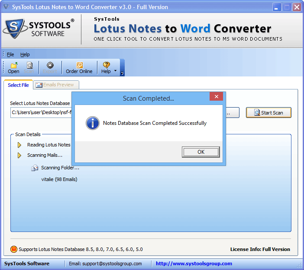304x270 pixels.
Task: Click the Order Online key icon
Action: [x=79, y=65]
